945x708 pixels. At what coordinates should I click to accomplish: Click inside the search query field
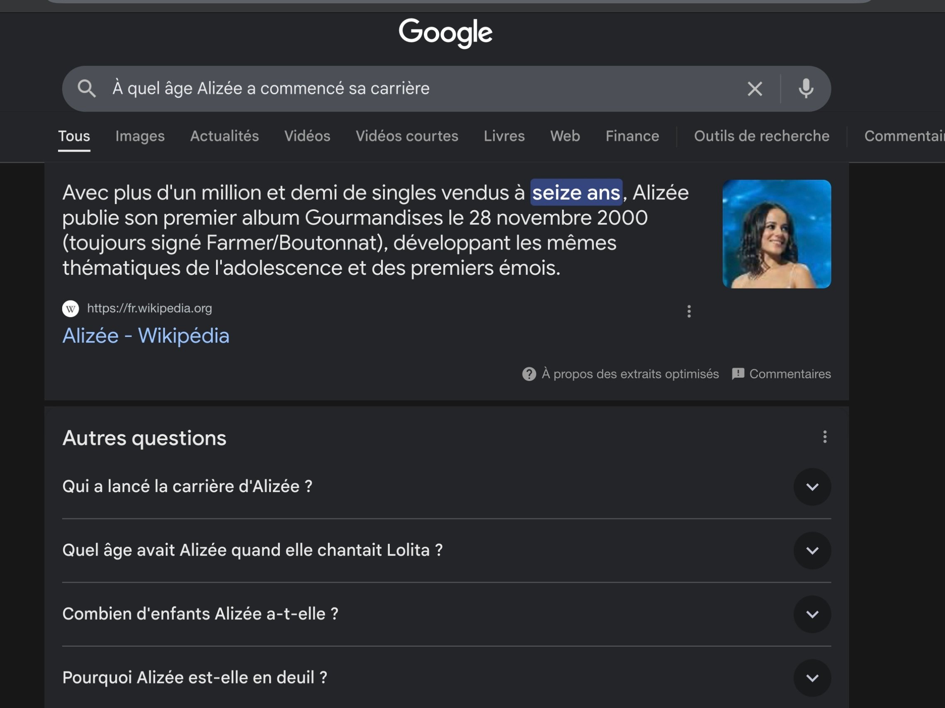(384, 88)
